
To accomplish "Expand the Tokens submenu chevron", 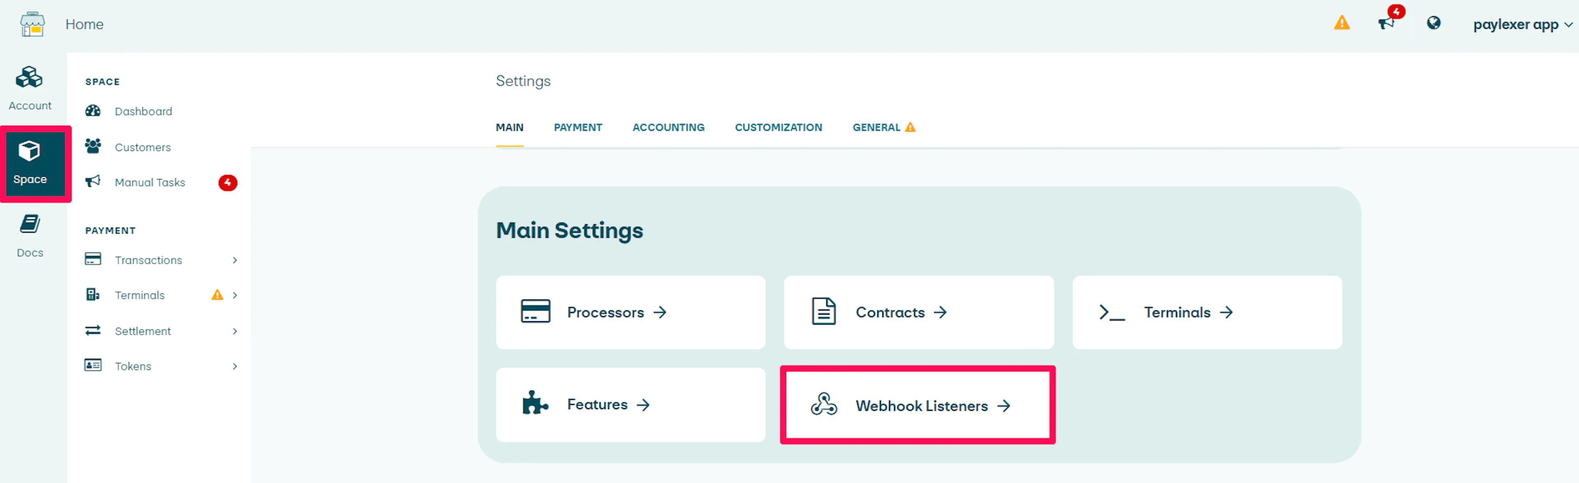I will (x=235, y=366).
